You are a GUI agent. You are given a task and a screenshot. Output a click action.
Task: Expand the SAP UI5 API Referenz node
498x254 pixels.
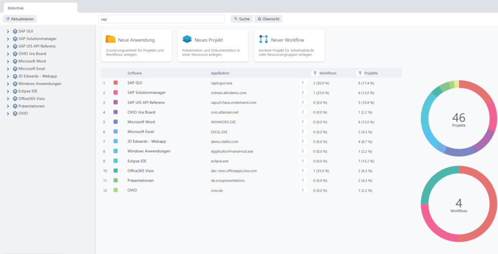(8, 46)
